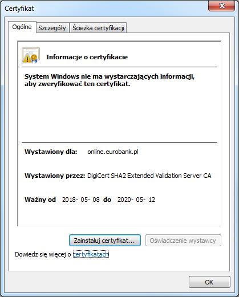Click the Wystawiony przez label

click(x=55, y=176)
